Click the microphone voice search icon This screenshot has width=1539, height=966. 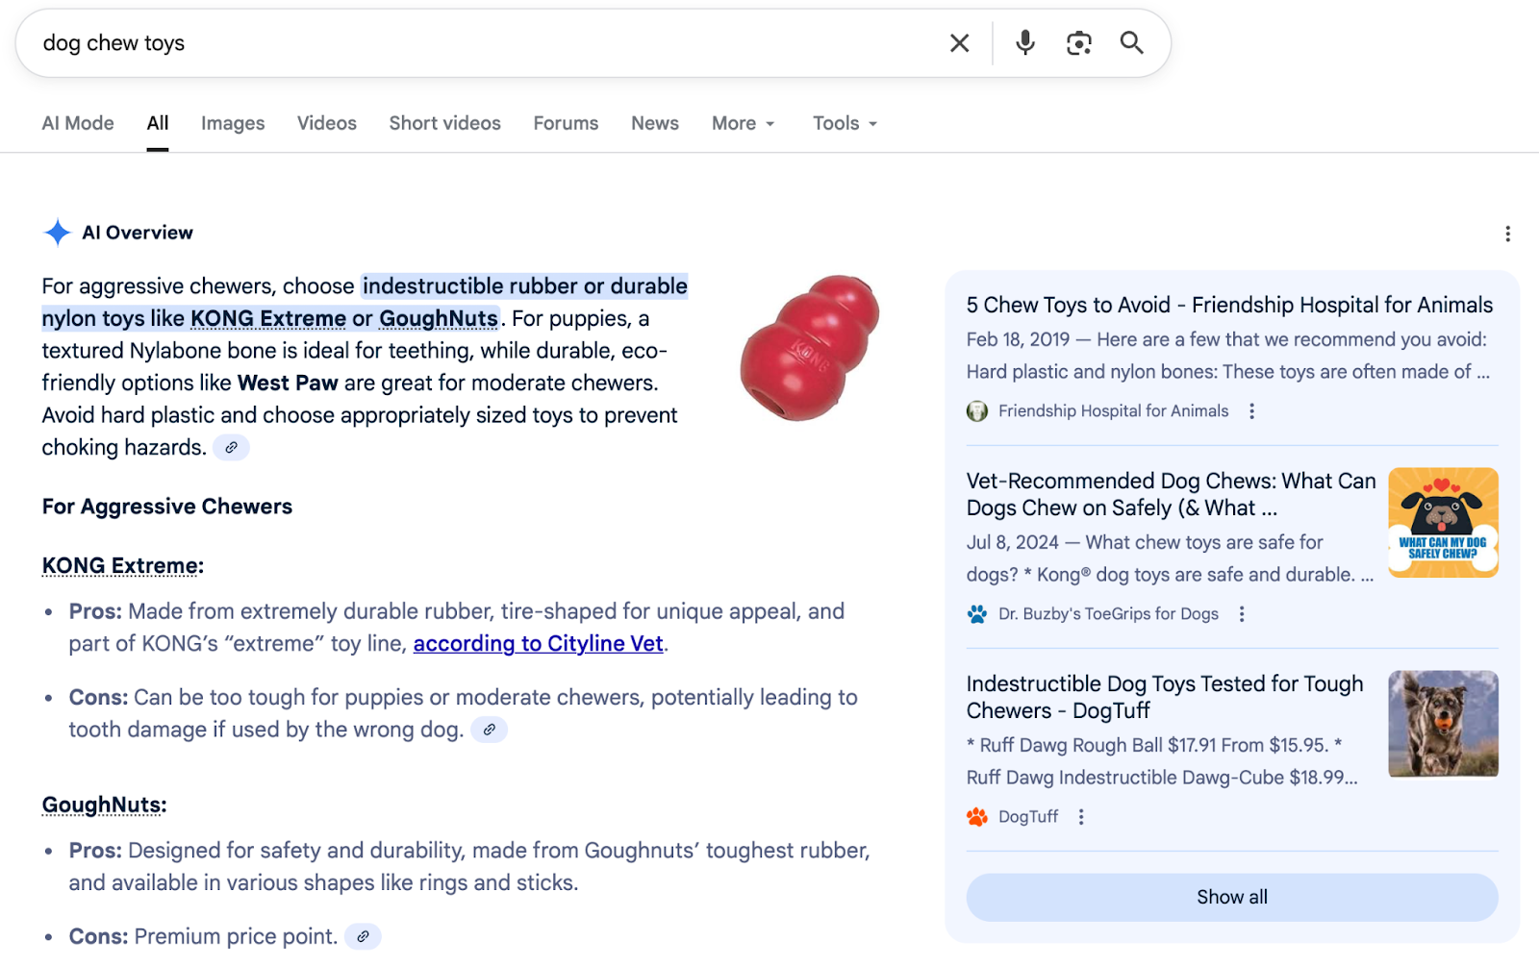tap(1023, 42)
